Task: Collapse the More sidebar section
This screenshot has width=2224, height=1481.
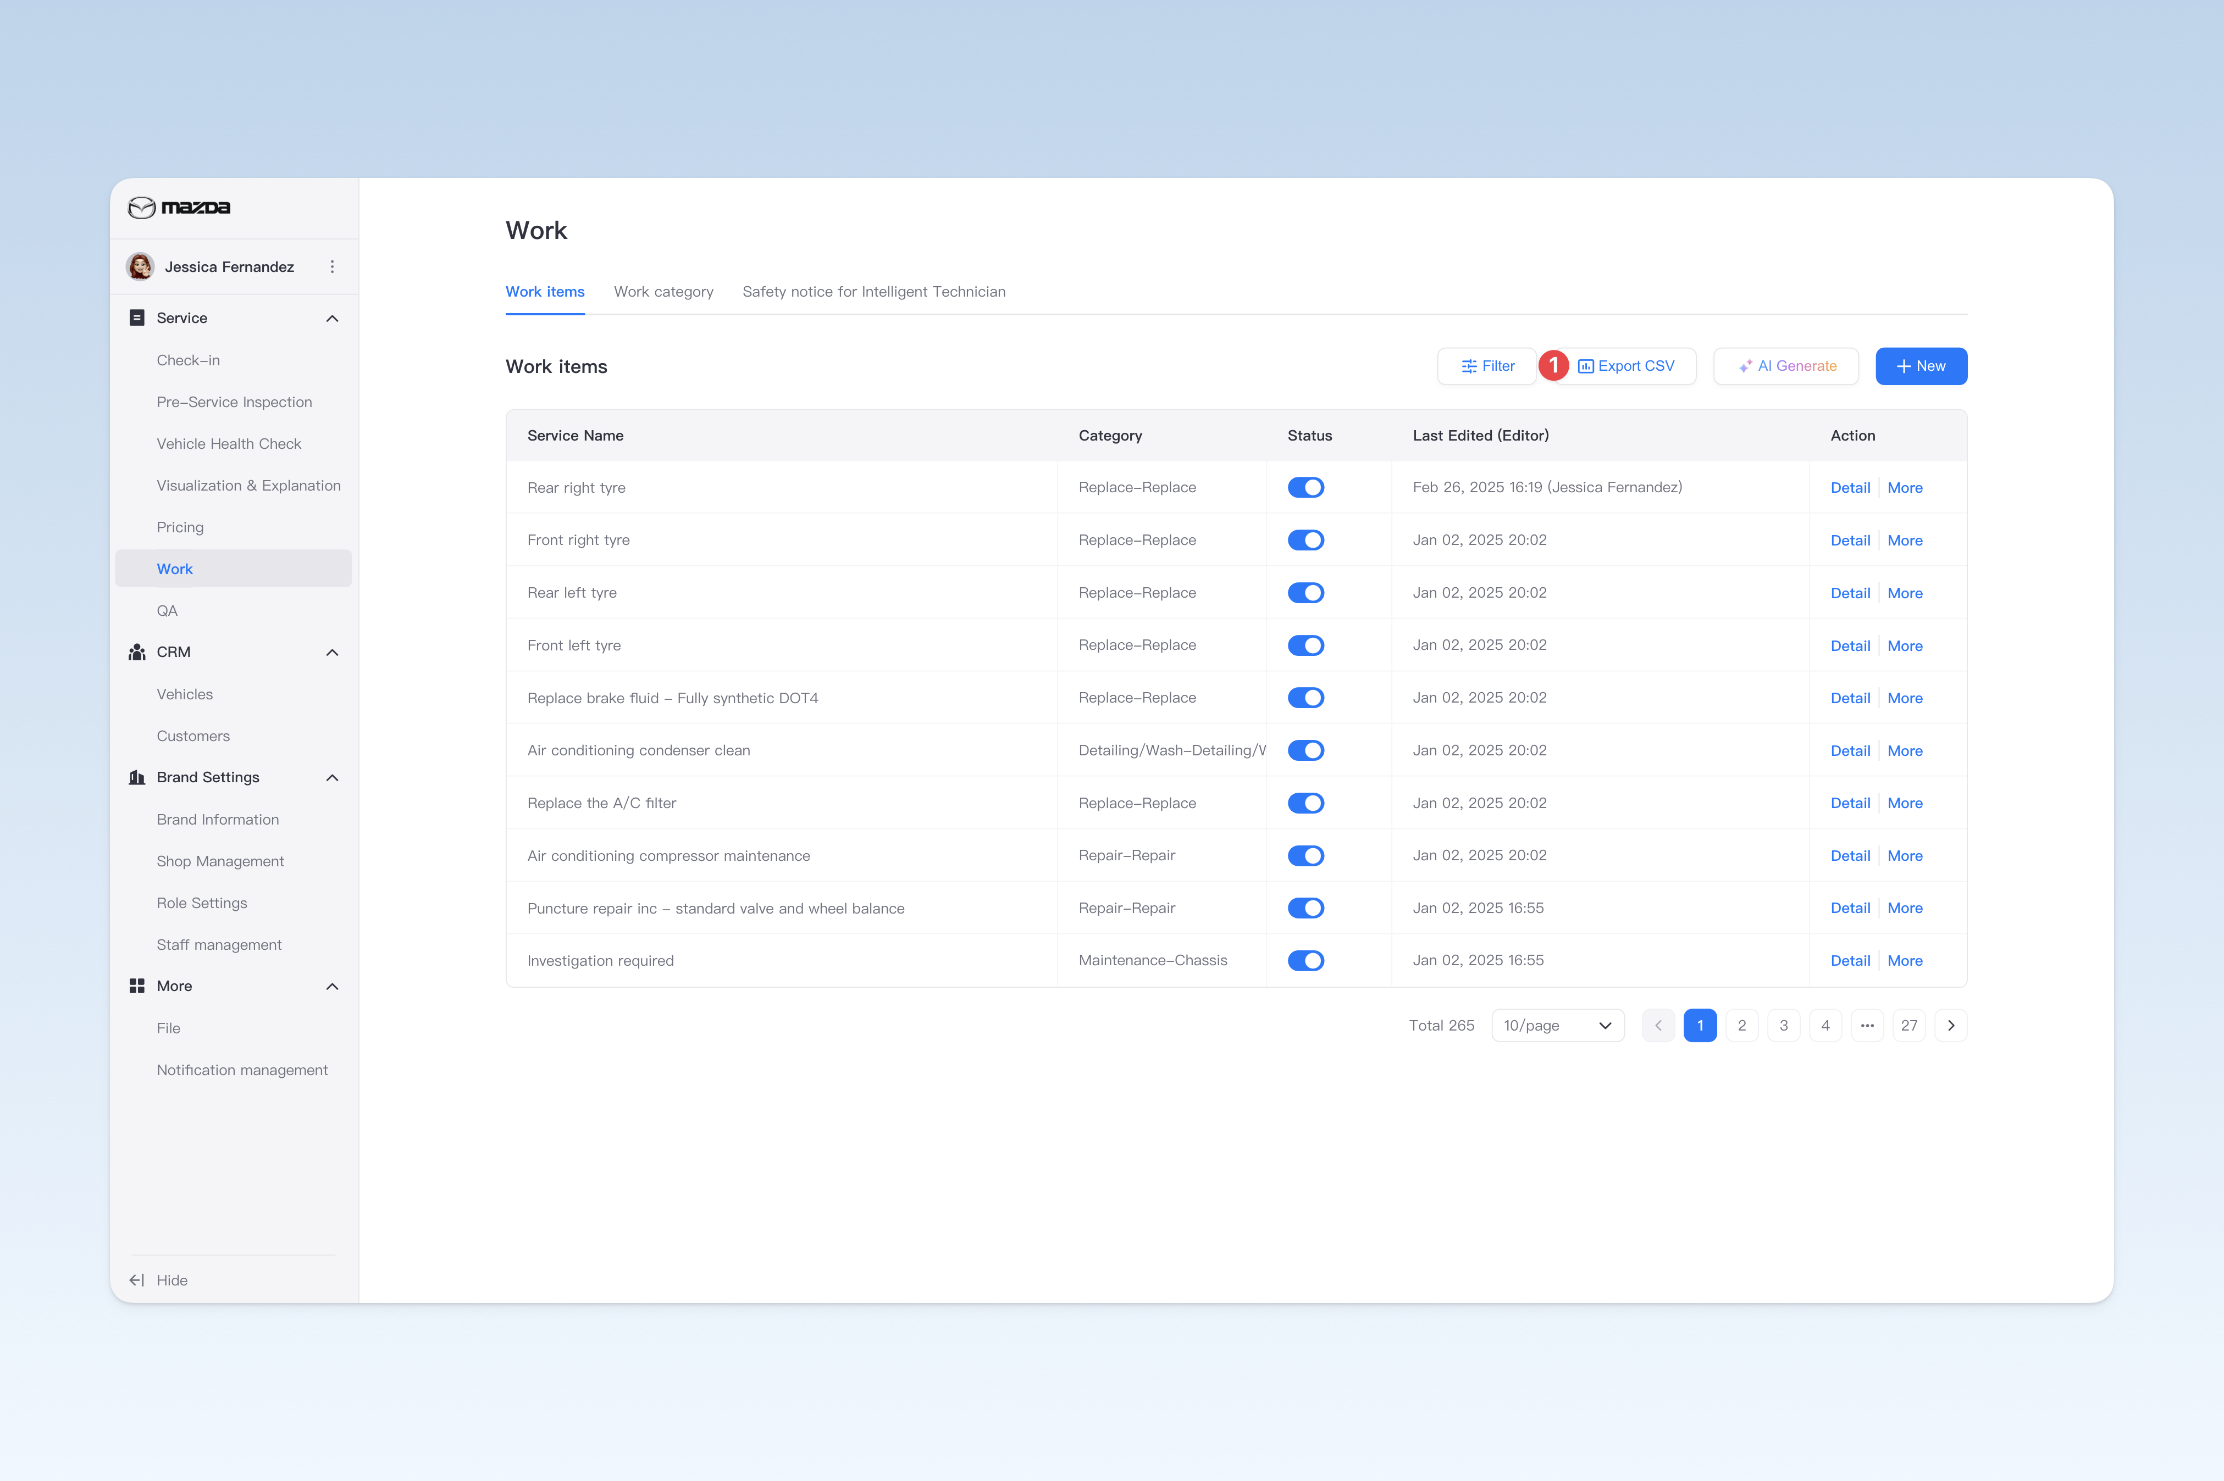Action: [x=332, y=986]
